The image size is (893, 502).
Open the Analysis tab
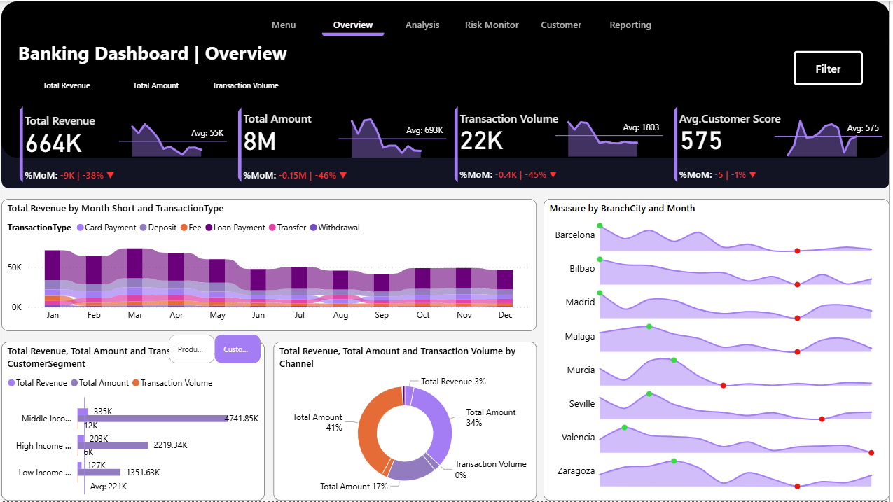(422, 25)
